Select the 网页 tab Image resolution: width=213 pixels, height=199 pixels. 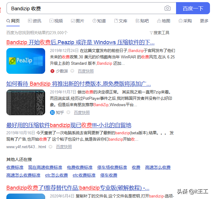coord(13,21)
